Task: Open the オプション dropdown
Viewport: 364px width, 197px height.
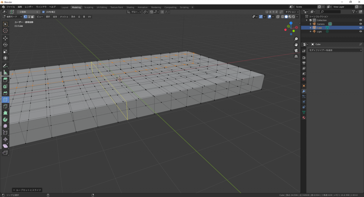Action: (292, 12)
